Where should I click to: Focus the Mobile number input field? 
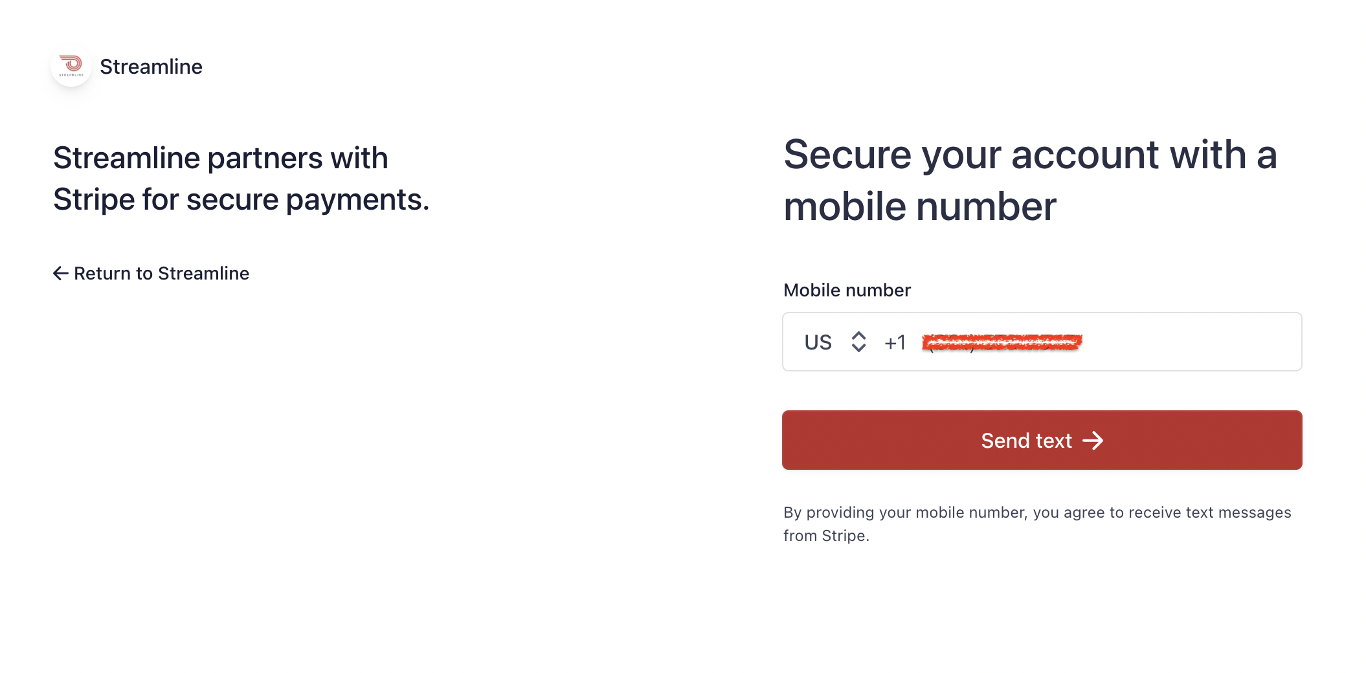tap(1042, 342)
